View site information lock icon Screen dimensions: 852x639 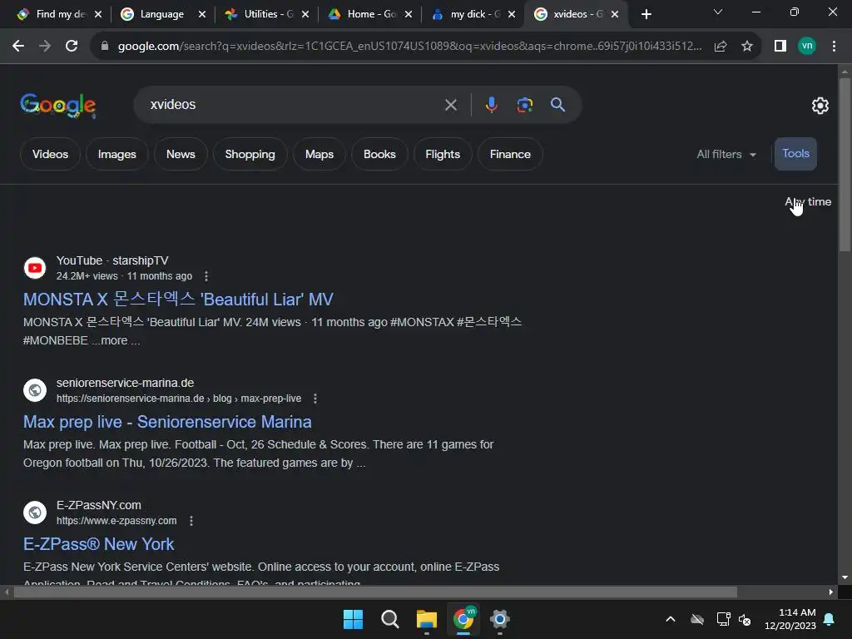(x=105, y=47)
